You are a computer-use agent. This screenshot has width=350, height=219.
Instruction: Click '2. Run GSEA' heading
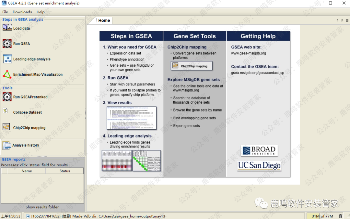[x=116, y=78]
